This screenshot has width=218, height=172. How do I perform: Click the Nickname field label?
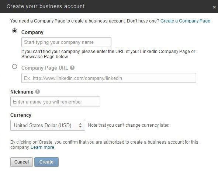tap(22, 92)
